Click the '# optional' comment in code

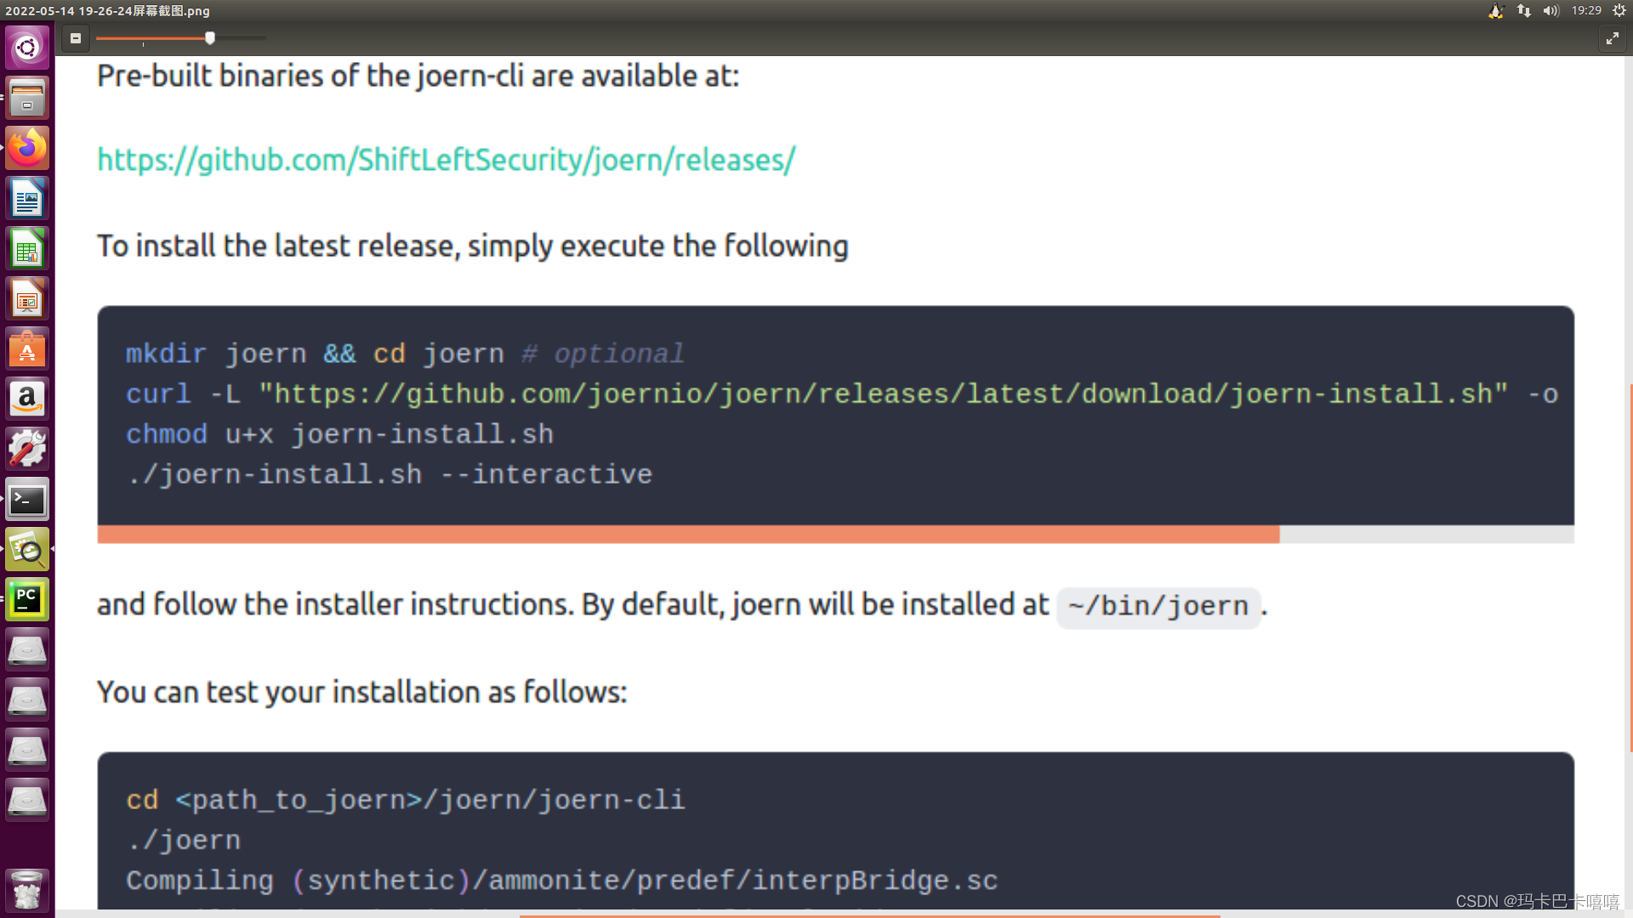pyautogui.click(x=603, y=354)
